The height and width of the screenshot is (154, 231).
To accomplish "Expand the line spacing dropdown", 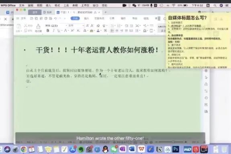I will coord(139,30).
